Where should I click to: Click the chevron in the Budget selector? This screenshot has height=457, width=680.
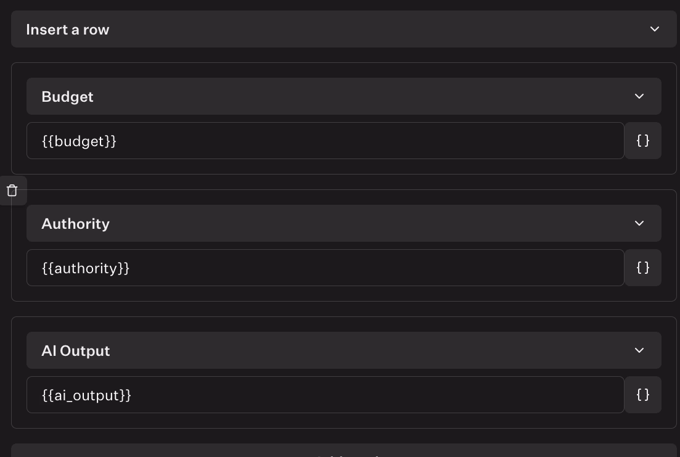[x=639, y=96]
